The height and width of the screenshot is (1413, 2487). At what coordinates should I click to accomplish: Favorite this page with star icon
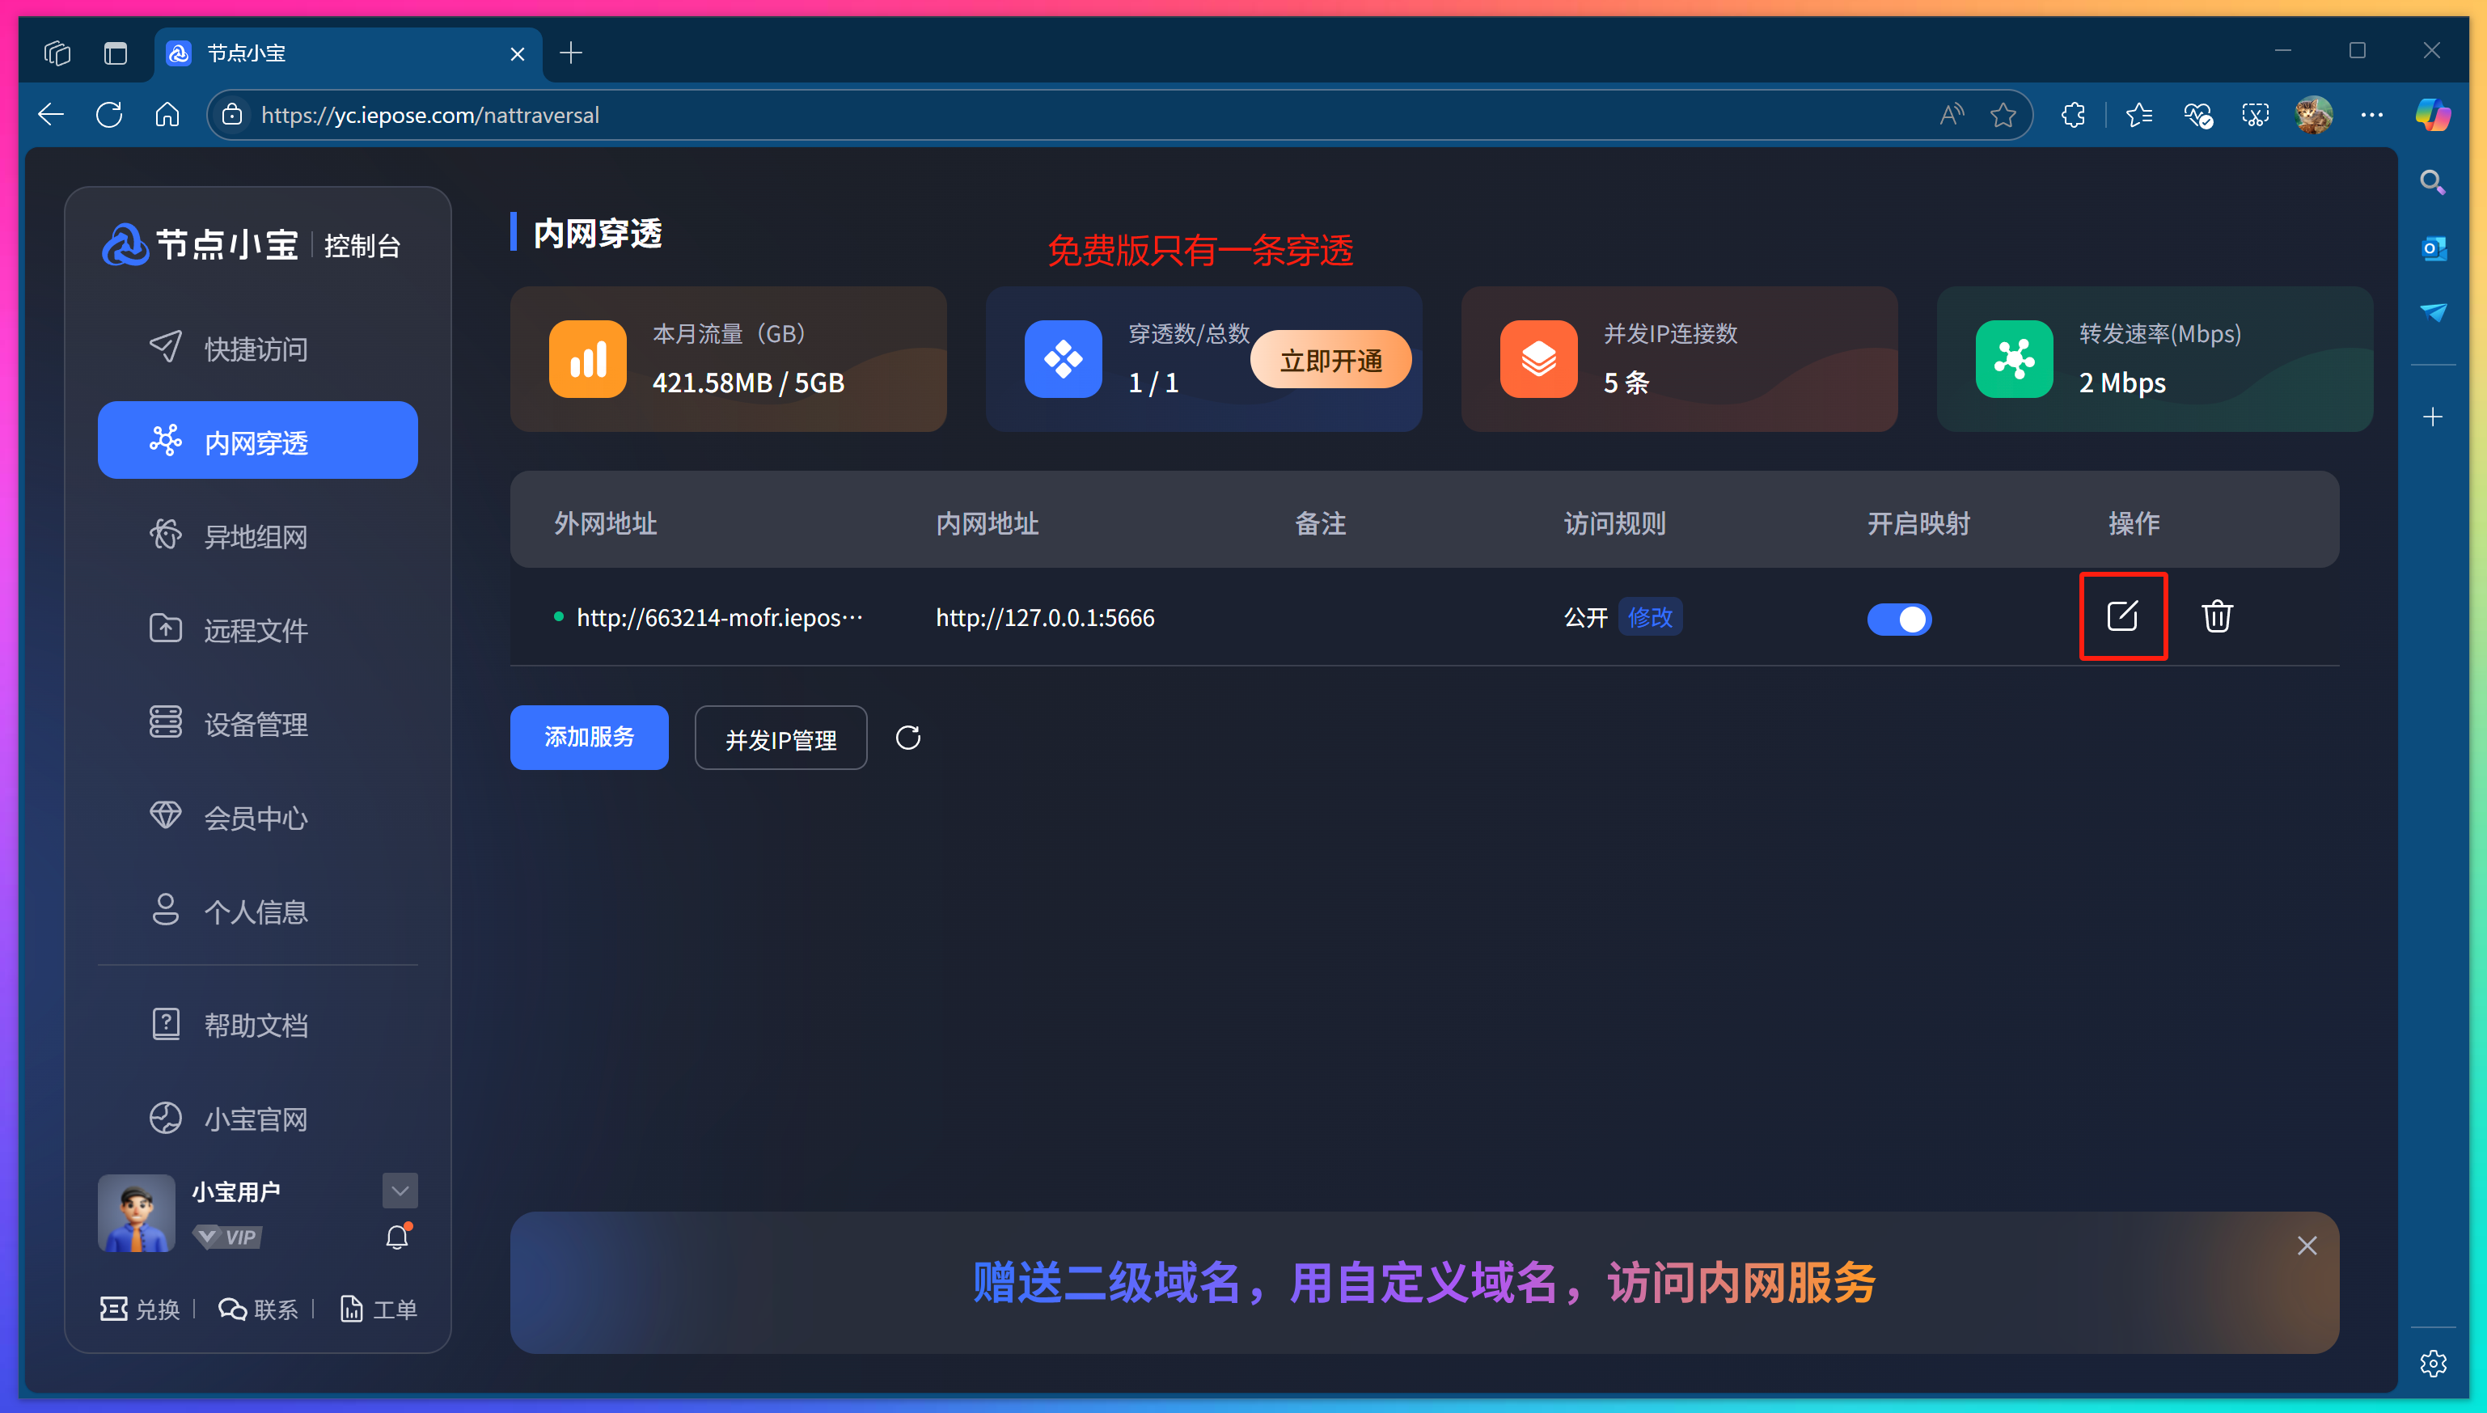point(2003,116)
